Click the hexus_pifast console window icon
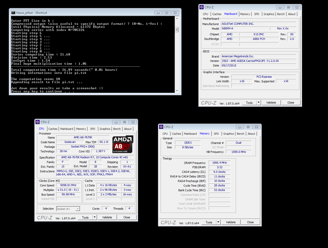The width and height of the screenshot is (328, 248). coord(13,13)
